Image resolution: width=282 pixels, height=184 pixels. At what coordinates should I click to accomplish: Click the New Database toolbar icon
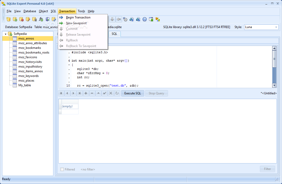pyautogui.click(x=9, y=19)
